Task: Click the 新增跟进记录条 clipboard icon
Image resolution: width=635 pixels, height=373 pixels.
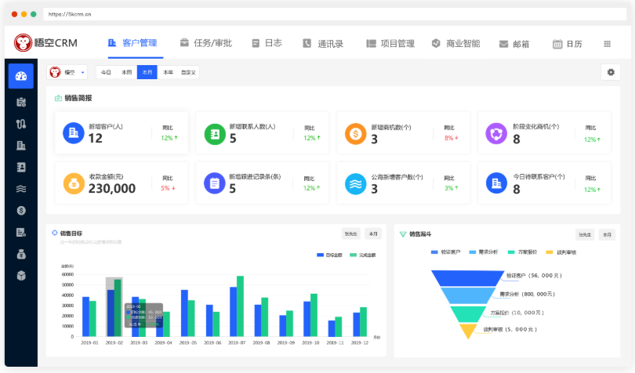Action: [214, 183]
